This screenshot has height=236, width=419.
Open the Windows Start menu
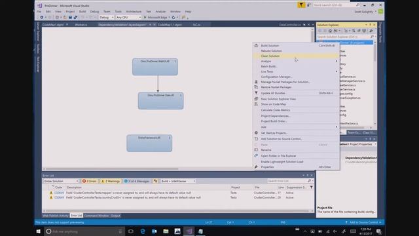coord(39,231)
